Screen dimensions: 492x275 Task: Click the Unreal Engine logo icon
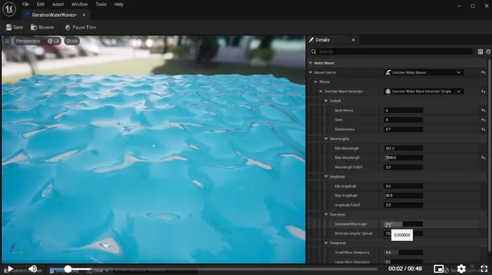point(9,9)
